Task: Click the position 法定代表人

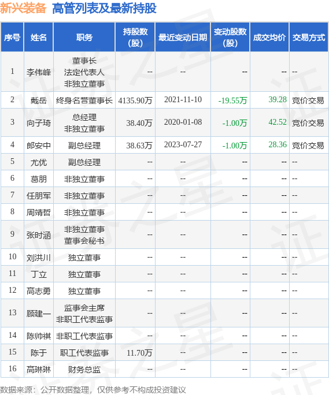Action: tap(84, 72)
